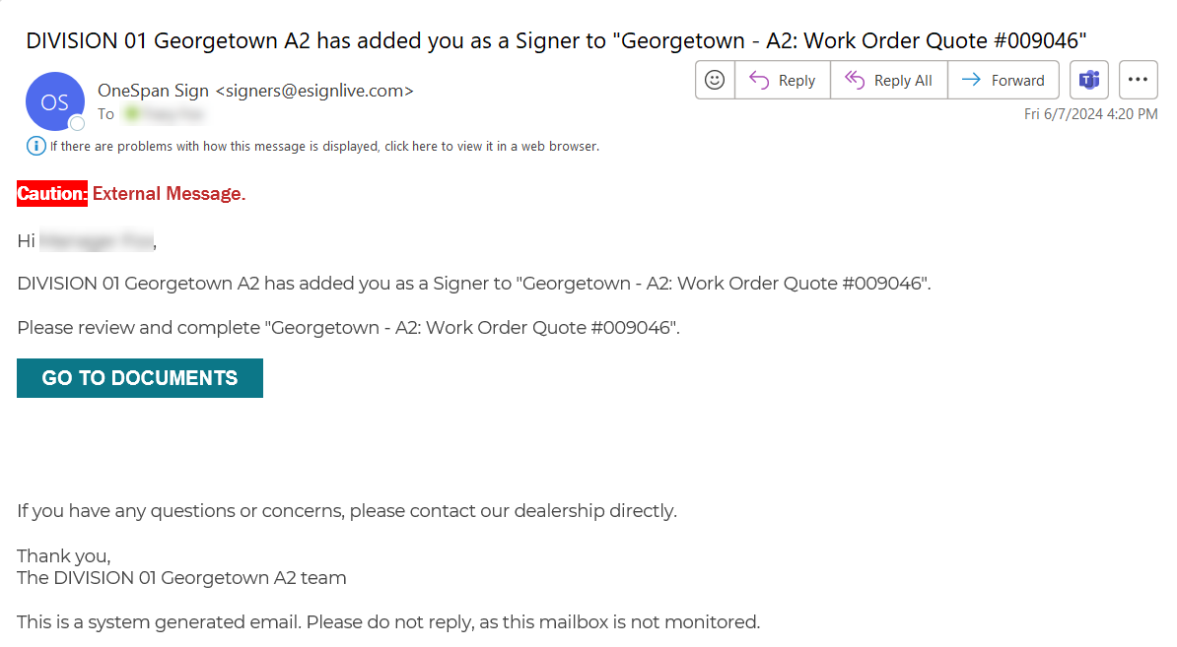The height and width of the screenshot is (647, 1177).
Task: Select the Reply button label
Action: (796, 80)
